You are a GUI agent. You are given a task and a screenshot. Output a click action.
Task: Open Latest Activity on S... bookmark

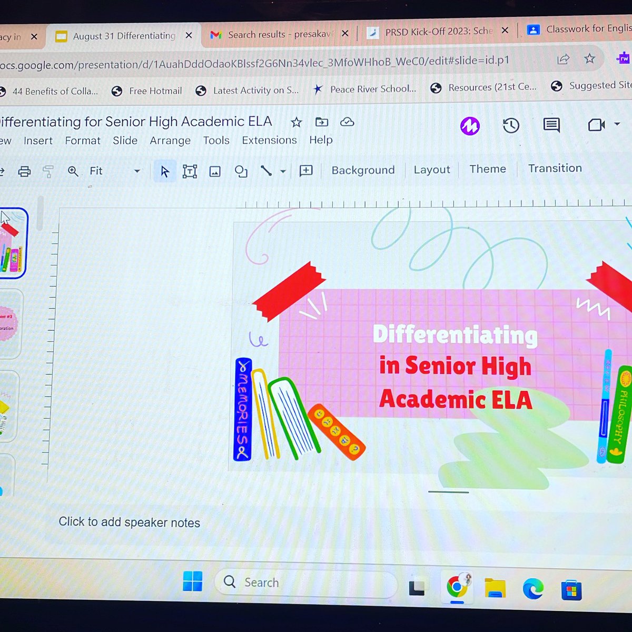coord(247,91)
